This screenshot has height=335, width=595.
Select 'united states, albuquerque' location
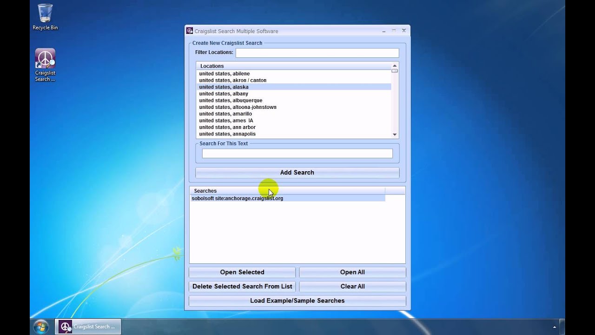(x=294, y=100)
